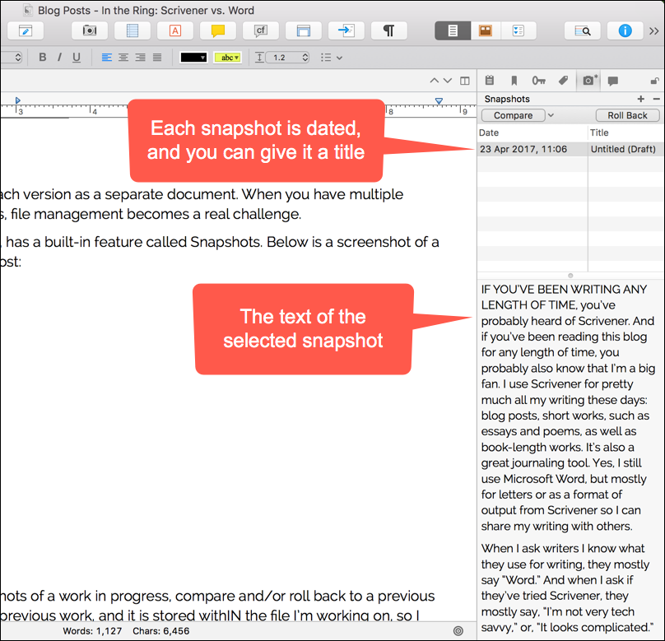Screen dimensions: 665x641
Task: Justify text alignment
Action: (157, 58)
